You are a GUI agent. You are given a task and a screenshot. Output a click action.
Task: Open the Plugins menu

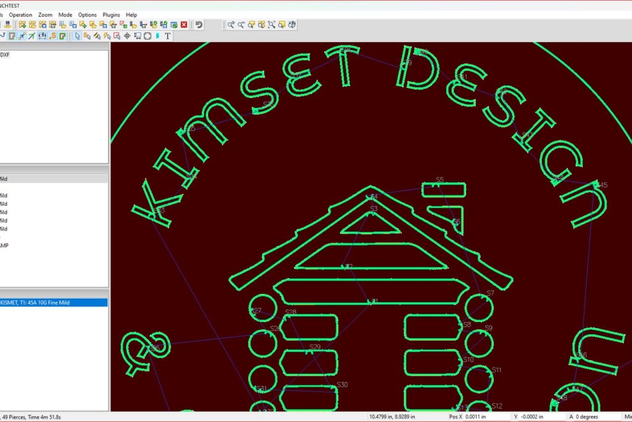tap(112, 14)
